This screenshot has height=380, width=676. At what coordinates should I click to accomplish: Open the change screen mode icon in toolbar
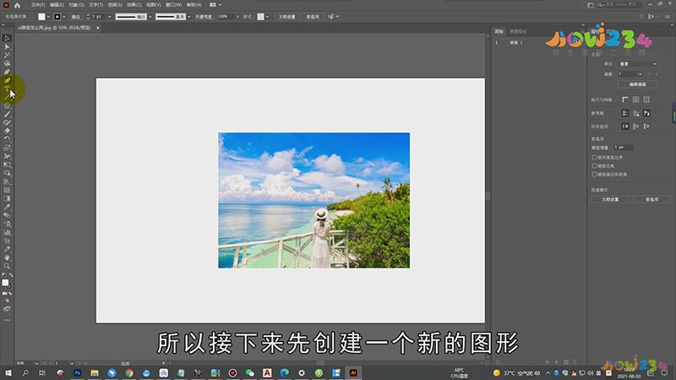[7, 309]
